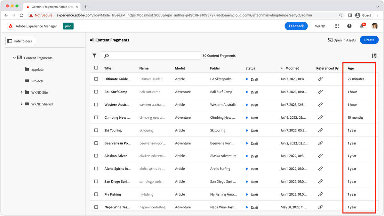The width and height of the screenshot is (384, 216).
Task: Click the blue Create button
Action: [369, 40]
